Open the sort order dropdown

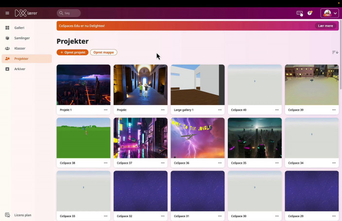(335, 52)
